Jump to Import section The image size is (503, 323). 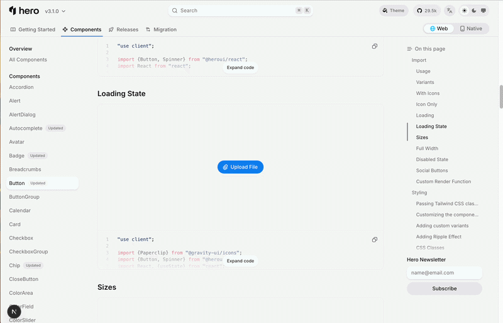pyautogui.click(x=419, y=60)
